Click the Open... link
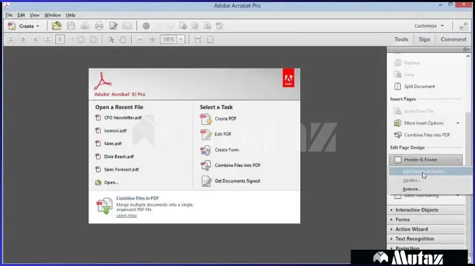475x266 pixels. point(111,183)
